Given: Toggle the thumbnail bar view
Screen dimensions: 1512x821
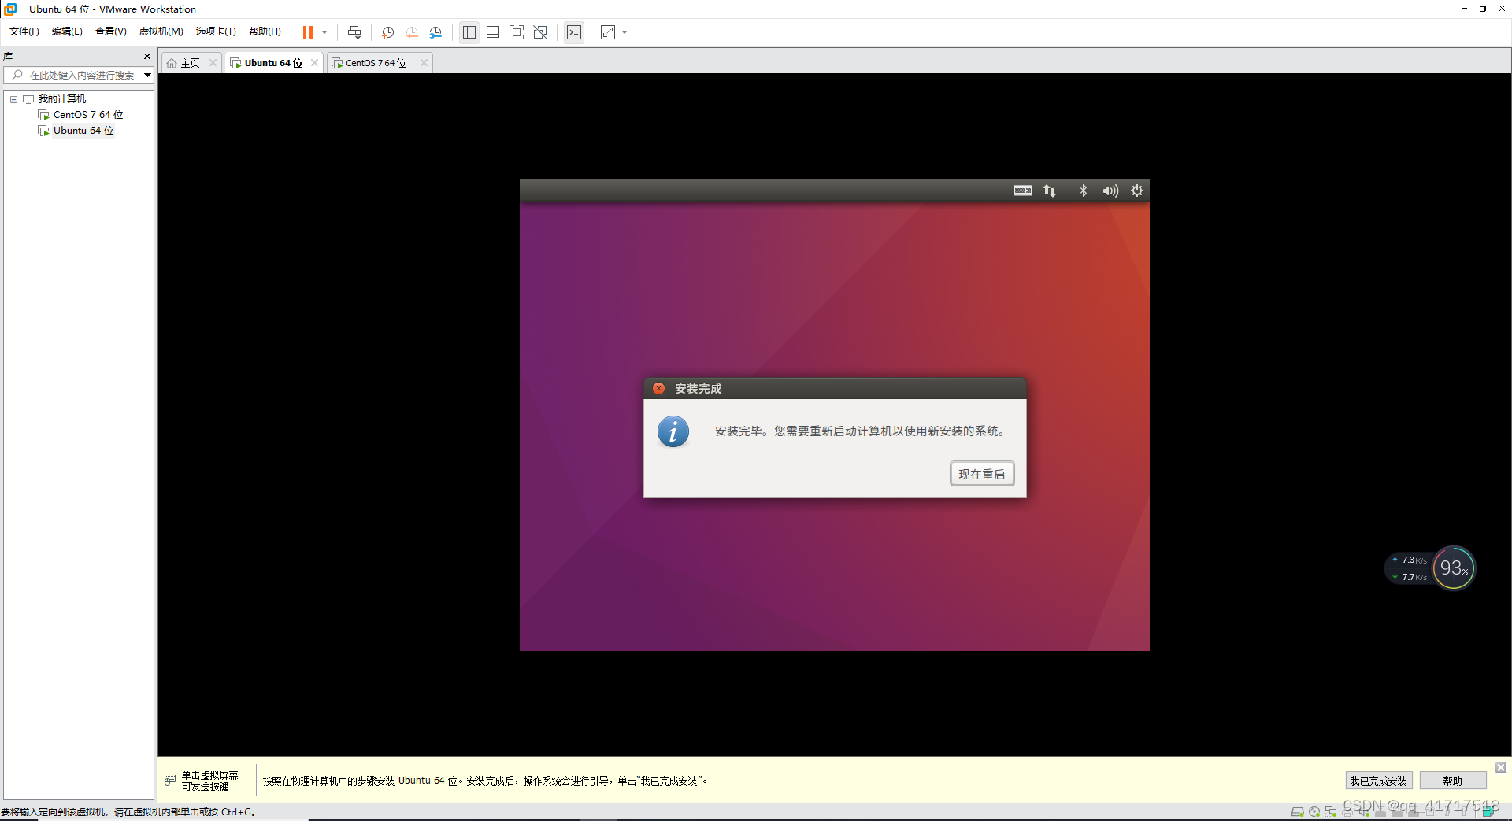Looking at the screenshot, I should coord(493,32).
